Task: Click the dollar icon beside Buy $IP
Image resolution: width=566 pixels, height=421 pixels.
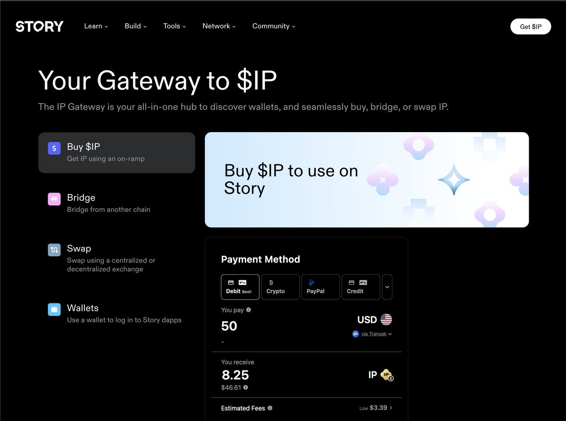Action: [54, 148]
